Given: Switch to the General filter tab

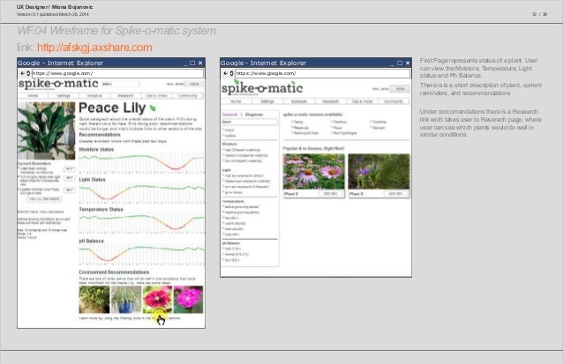Looking at the screenshot, I should click(229, 115).
